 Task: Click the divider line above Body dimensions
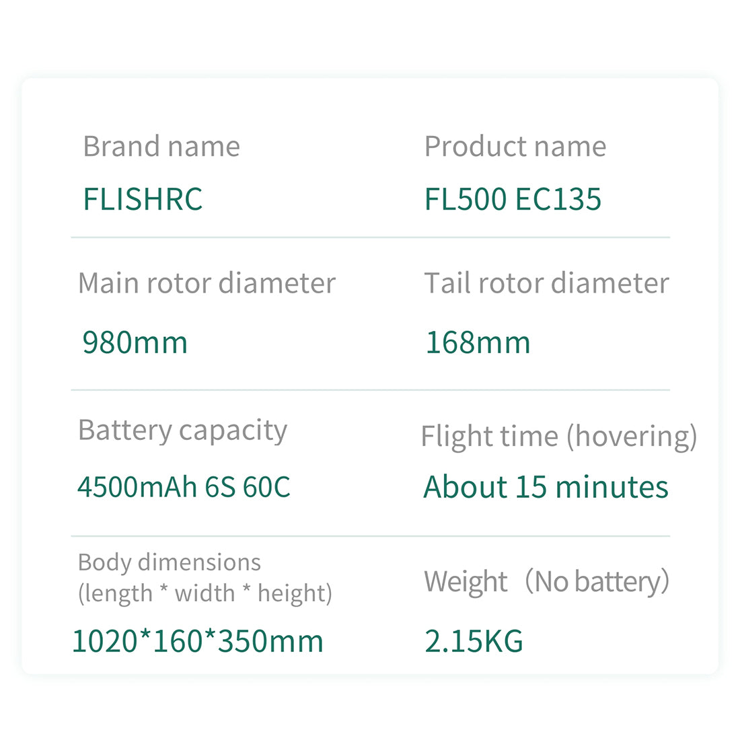point(370,536)
